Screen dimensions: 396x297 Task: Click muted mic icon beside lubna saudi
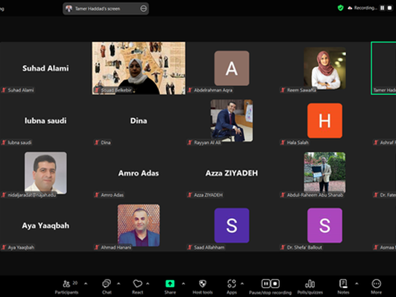pos(3,142)
